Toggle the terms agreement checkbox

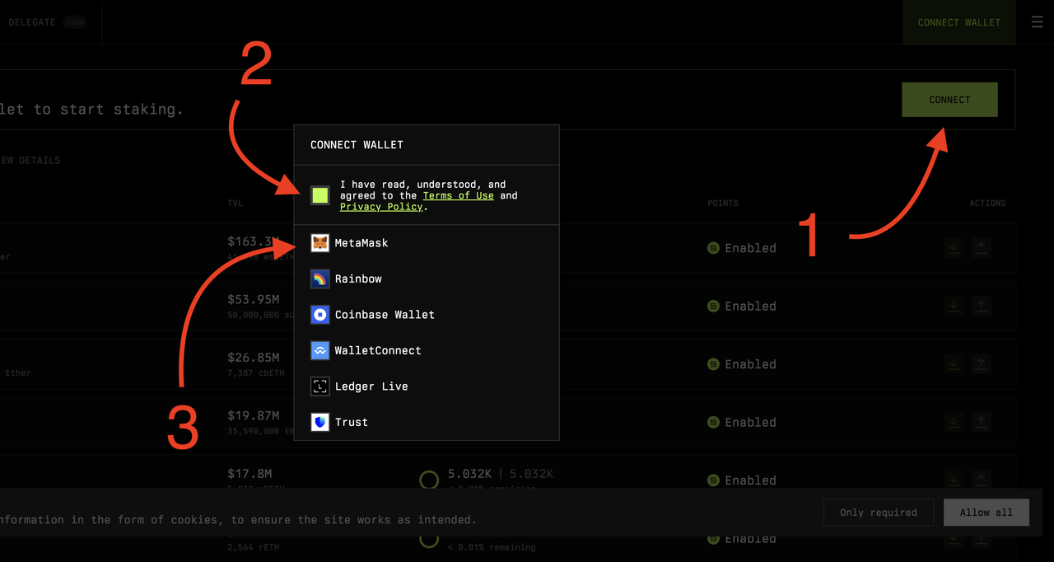[x=320, y=195]
